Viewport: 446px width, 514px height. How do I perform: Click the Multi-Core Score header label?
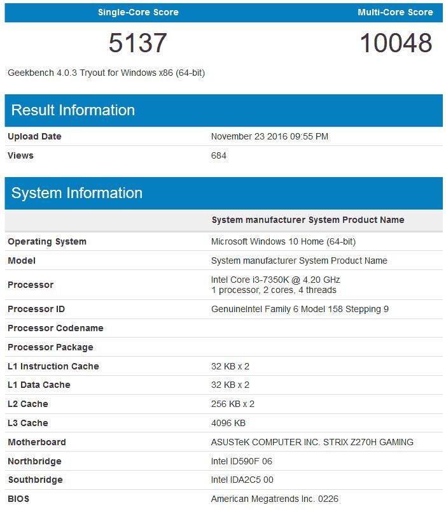[x=395, y=13]
